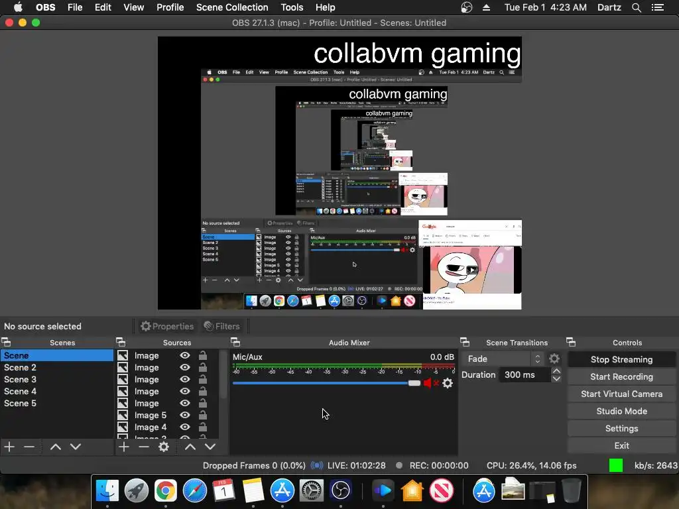Image resolution: width=679 pixels, height=509 pixels.
Task: Open the Tools menu
Action: point(292,7)
